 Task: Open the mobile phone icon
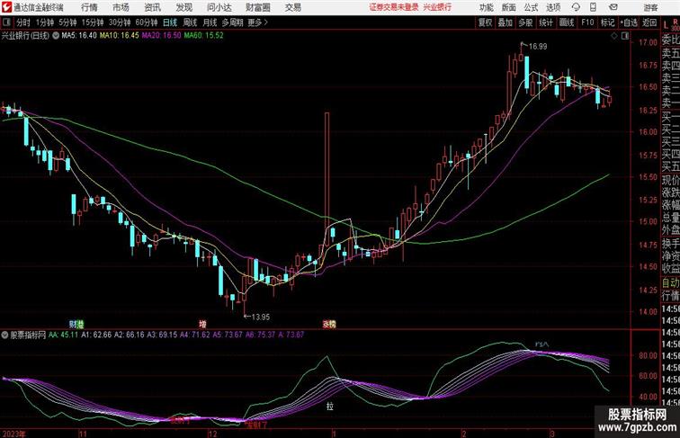[593, 7]
